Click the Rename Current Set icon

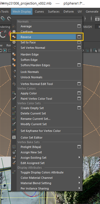click(x=14, y=119)
